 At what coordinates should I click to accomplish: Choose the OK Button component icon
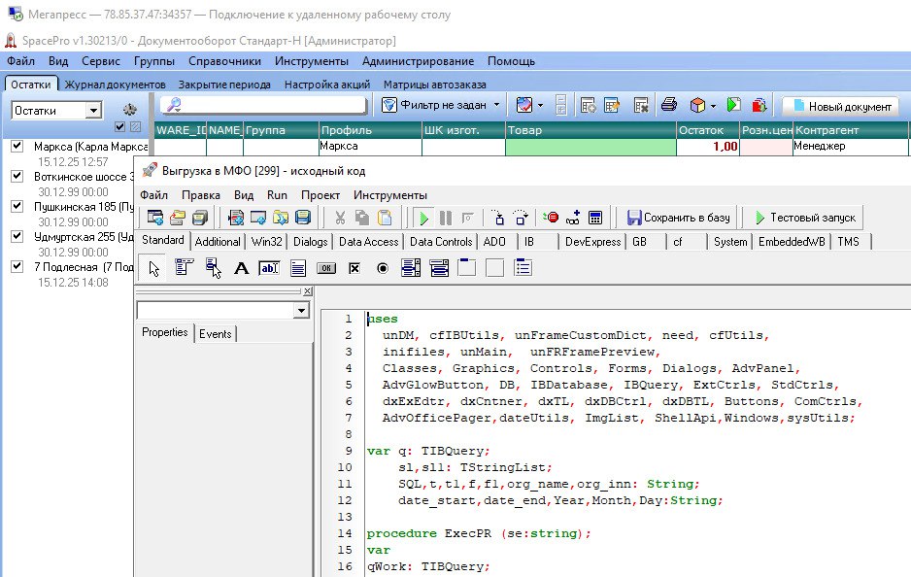[x=326, y=268]
